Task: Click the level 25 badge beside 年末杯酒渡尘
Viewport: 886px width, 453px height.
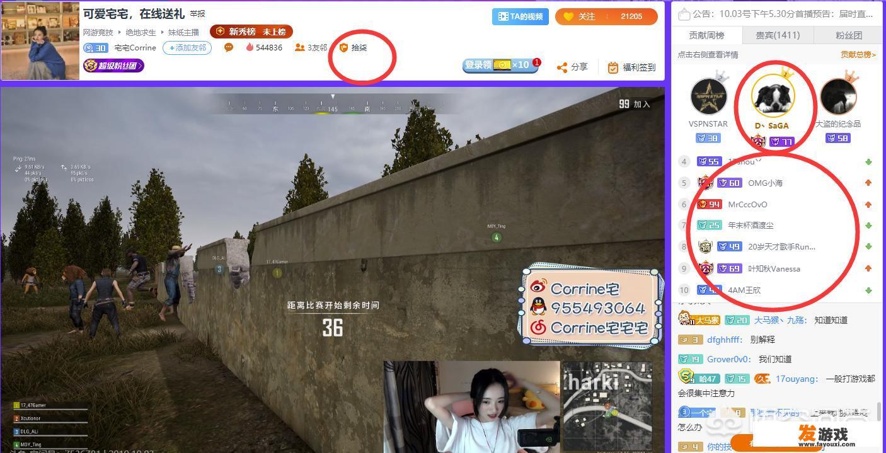Action: point(709,225)
